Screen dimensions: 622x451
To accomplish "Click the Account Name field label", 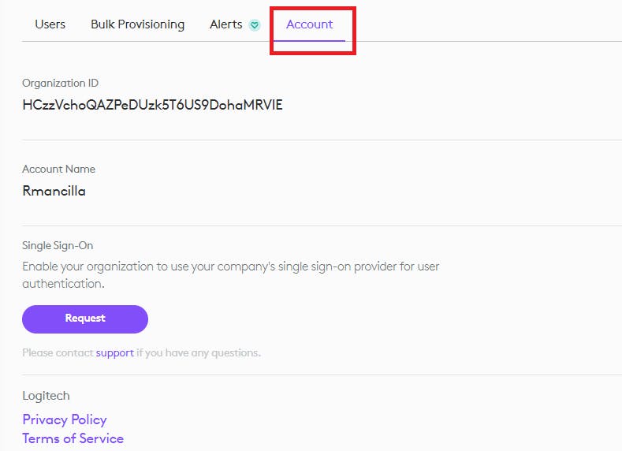I will point(58,169).
